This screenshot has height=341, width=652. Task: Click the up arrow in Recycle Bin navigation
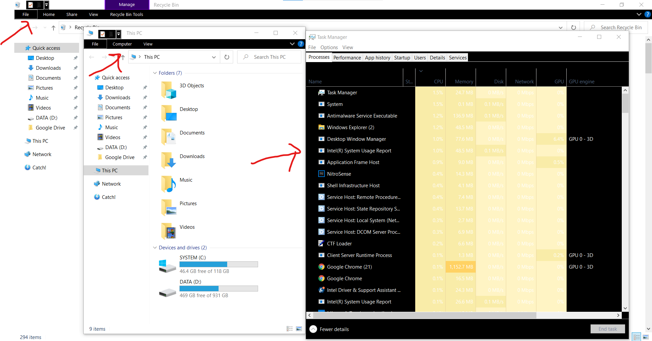coord(53,28)
